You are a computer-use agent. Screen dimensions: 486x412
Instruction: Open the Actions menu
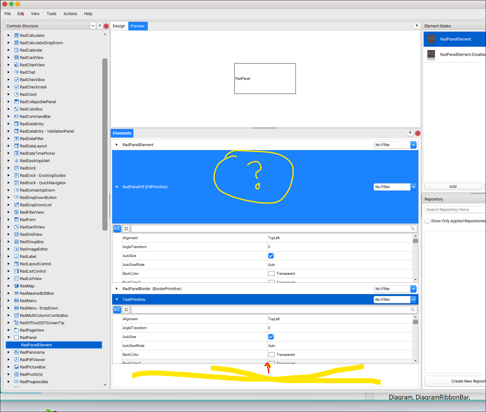[70, 14]
